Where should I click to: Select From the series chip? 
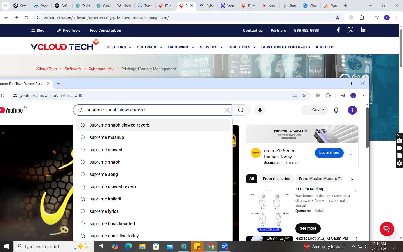[x=277, y=179]
